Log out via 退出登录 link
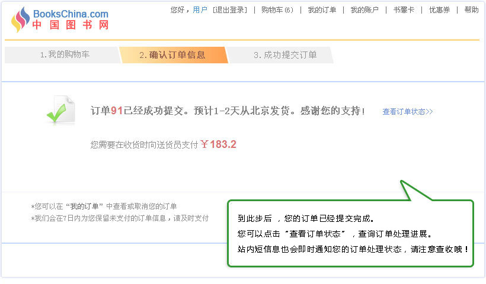This screenshot has height=284, width=486. pyautogui.click(x=229, y=10)
